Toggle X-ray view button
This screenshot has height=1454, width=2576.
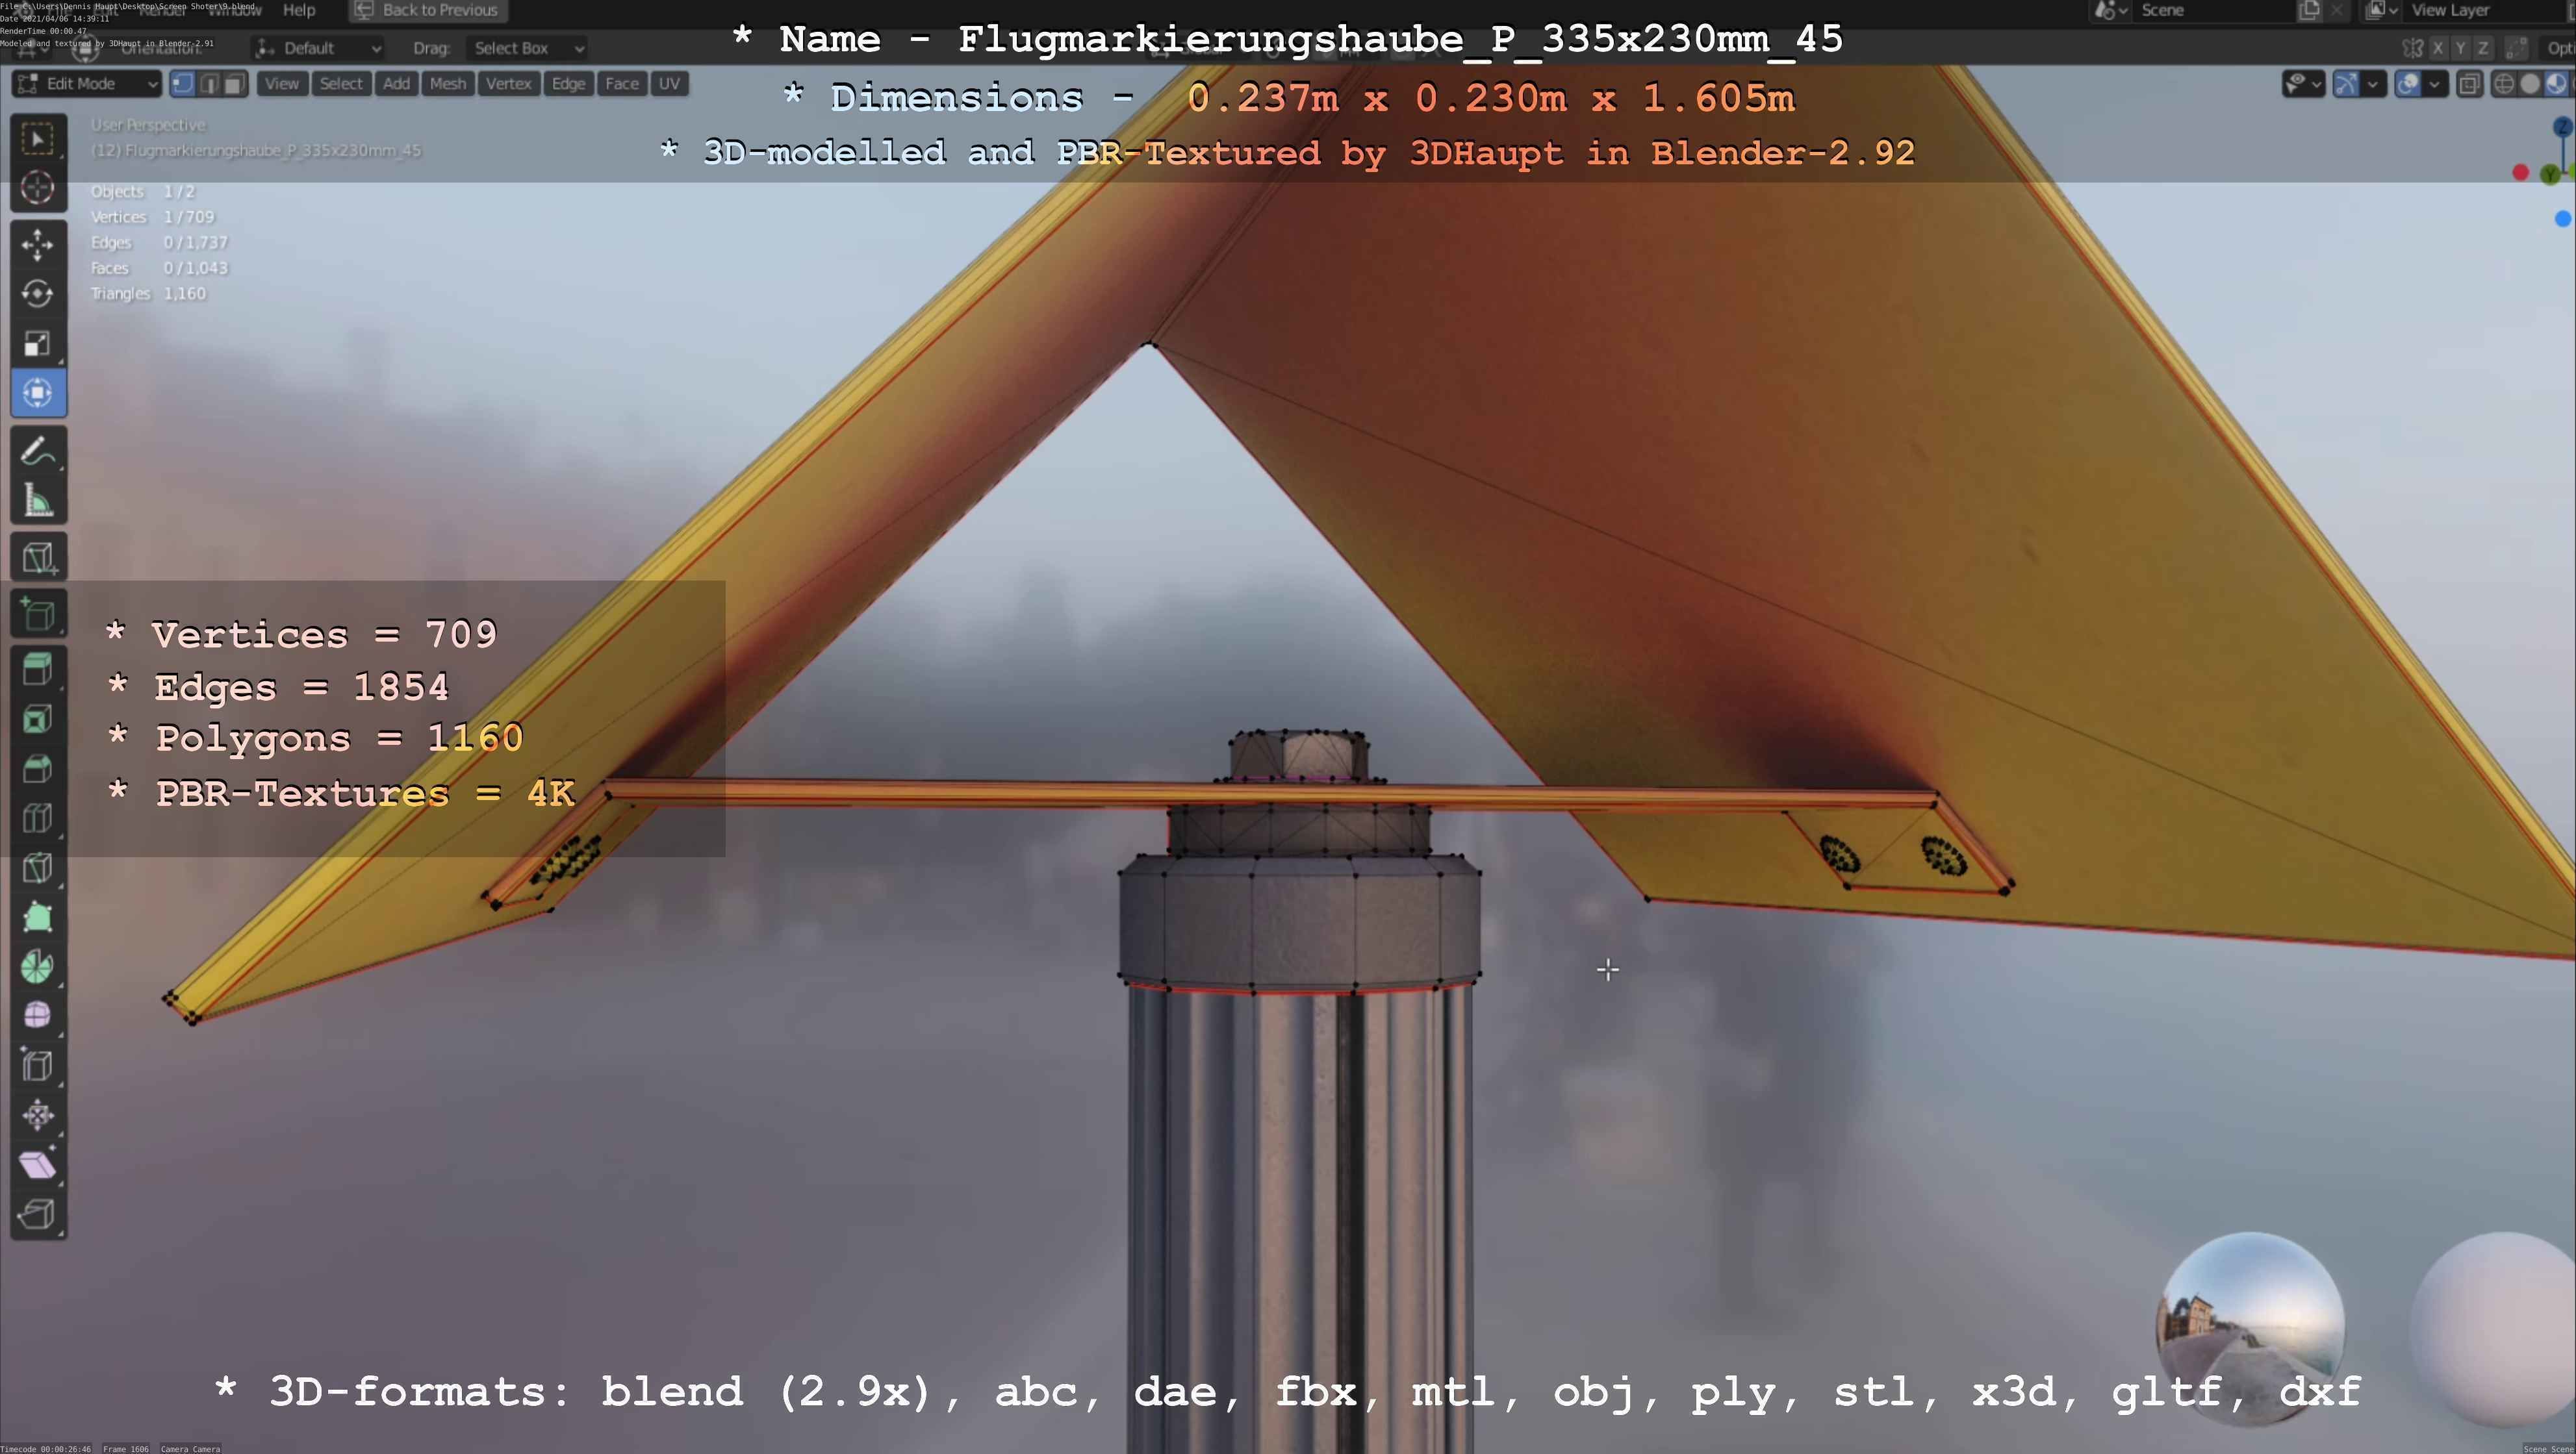click(x=2469, y=84)
